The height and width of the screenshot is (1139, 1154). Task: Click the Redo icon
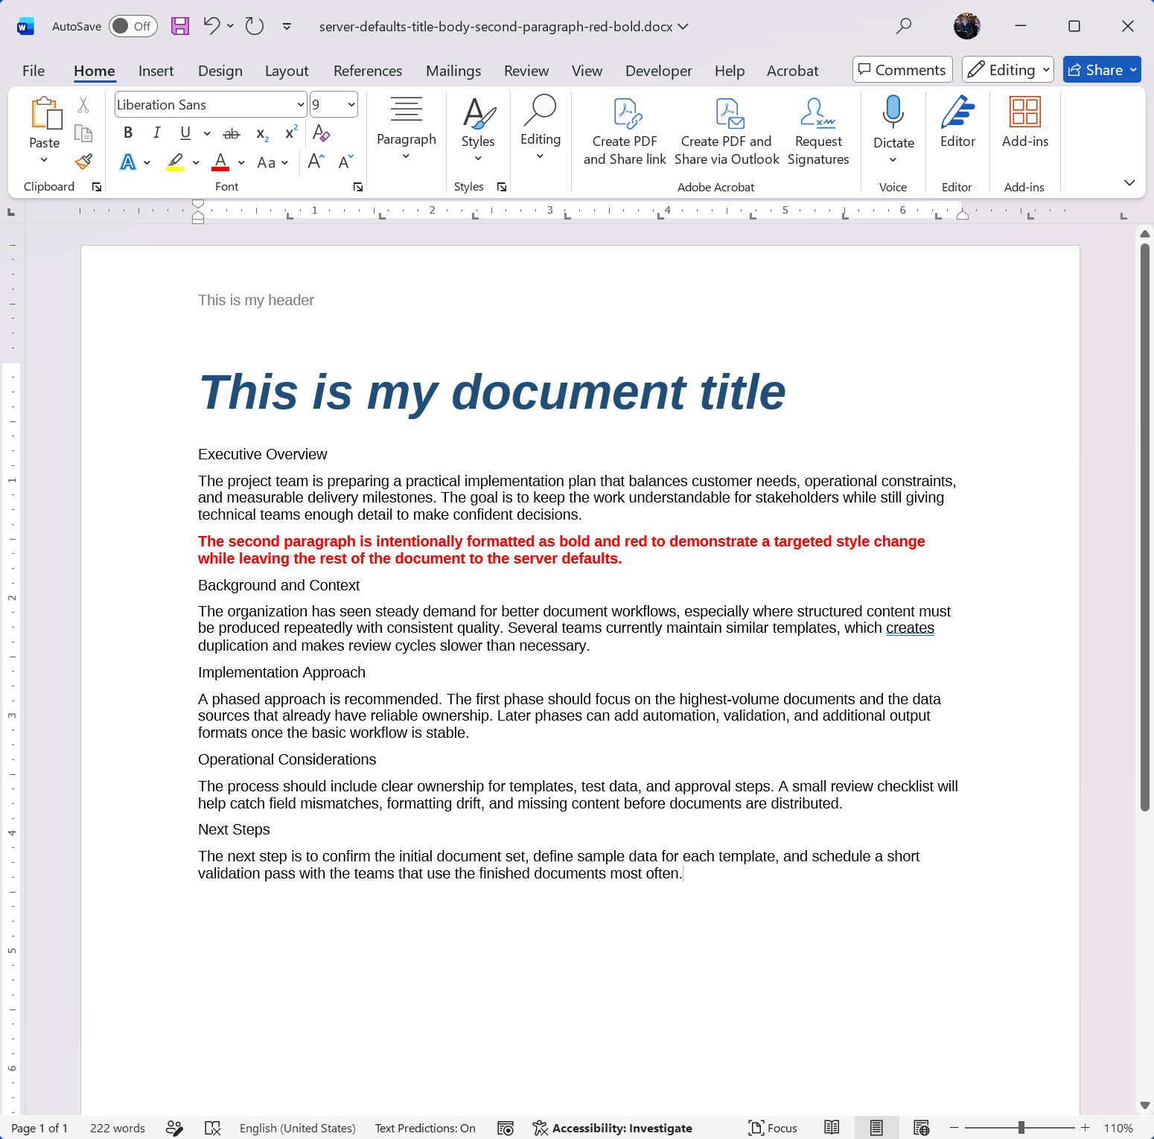[255, 26]
